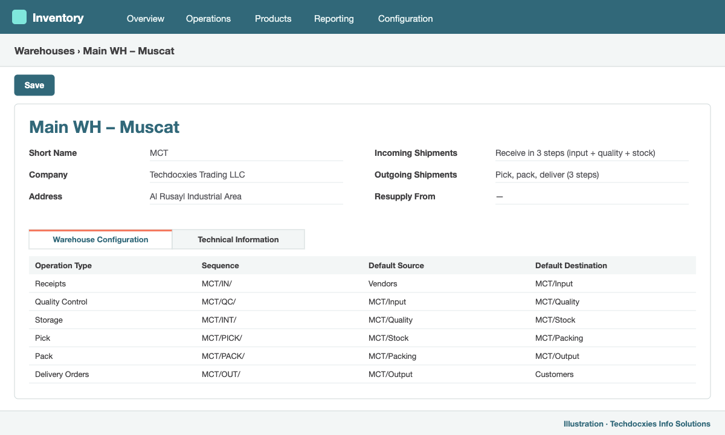Click MCT/Input in Quality Control row
725x435 pixels.
point(387,301)
